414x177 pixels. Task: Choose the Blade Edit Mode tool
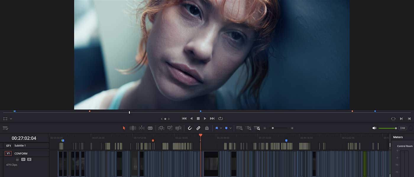150,128
